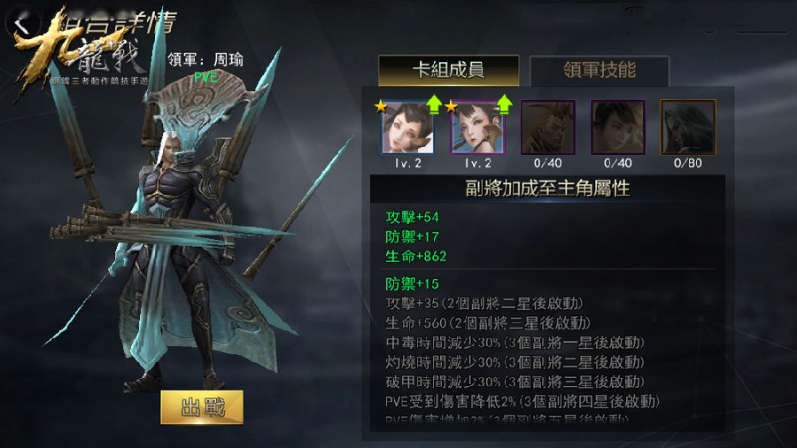The width and height of the screenshot is (797, 448).
Task: Tap the 生命+862 bonus stat line
Action: (416, 256)
